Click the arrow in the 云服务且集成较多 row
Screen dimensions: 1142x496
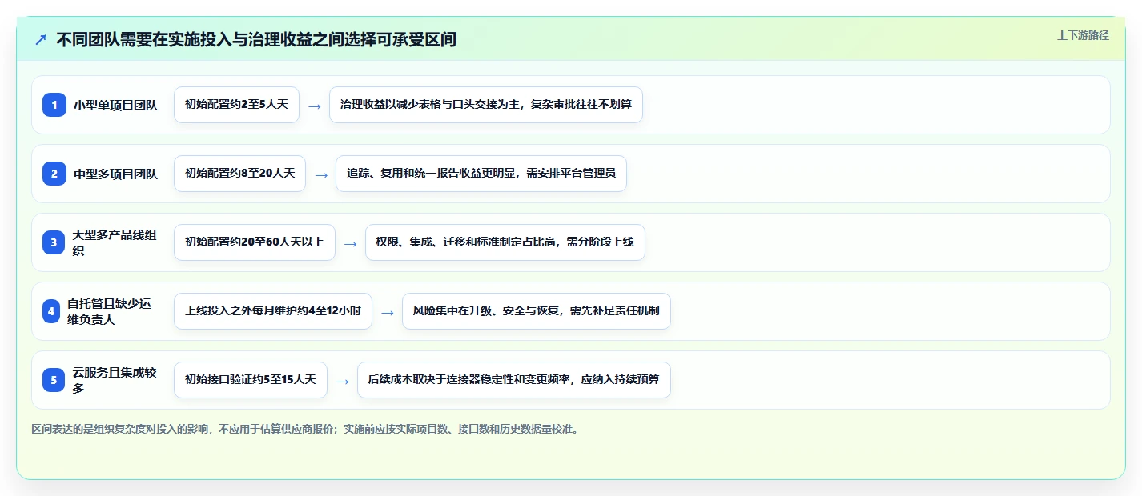(x=343, y=381)
